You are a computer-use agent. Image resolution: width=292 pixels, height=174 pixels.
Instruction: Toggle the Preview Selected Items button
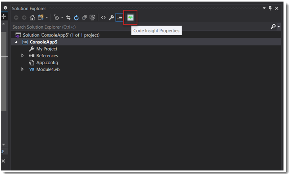click(x=119, y=18)
